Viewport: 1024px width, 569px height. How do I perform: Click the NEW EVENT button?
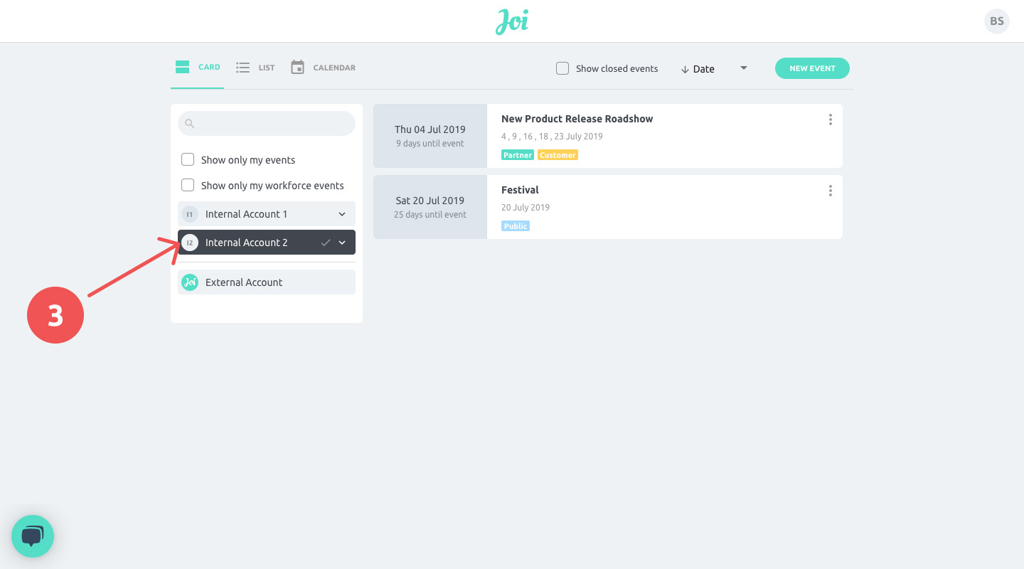coord(812,68)
